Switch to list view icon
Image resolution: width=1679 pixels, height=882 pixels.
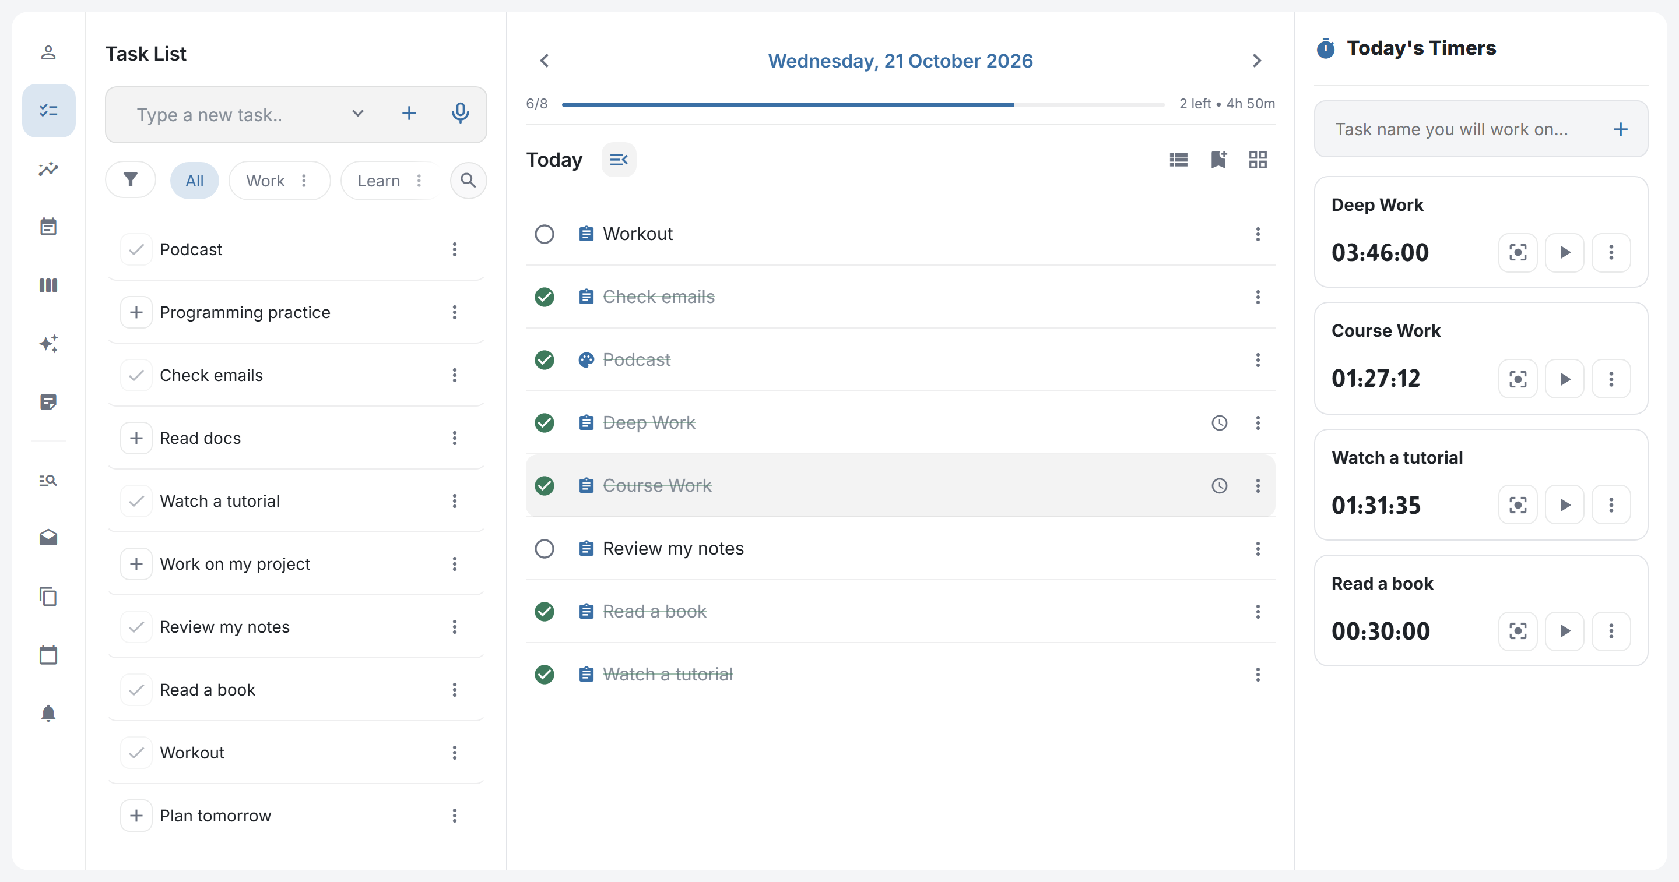(x=1178, y=160)
